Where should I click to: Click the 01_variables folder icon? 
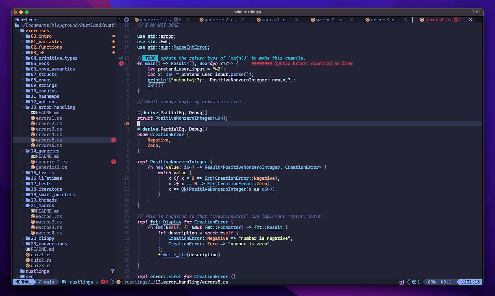click(28, 41)
